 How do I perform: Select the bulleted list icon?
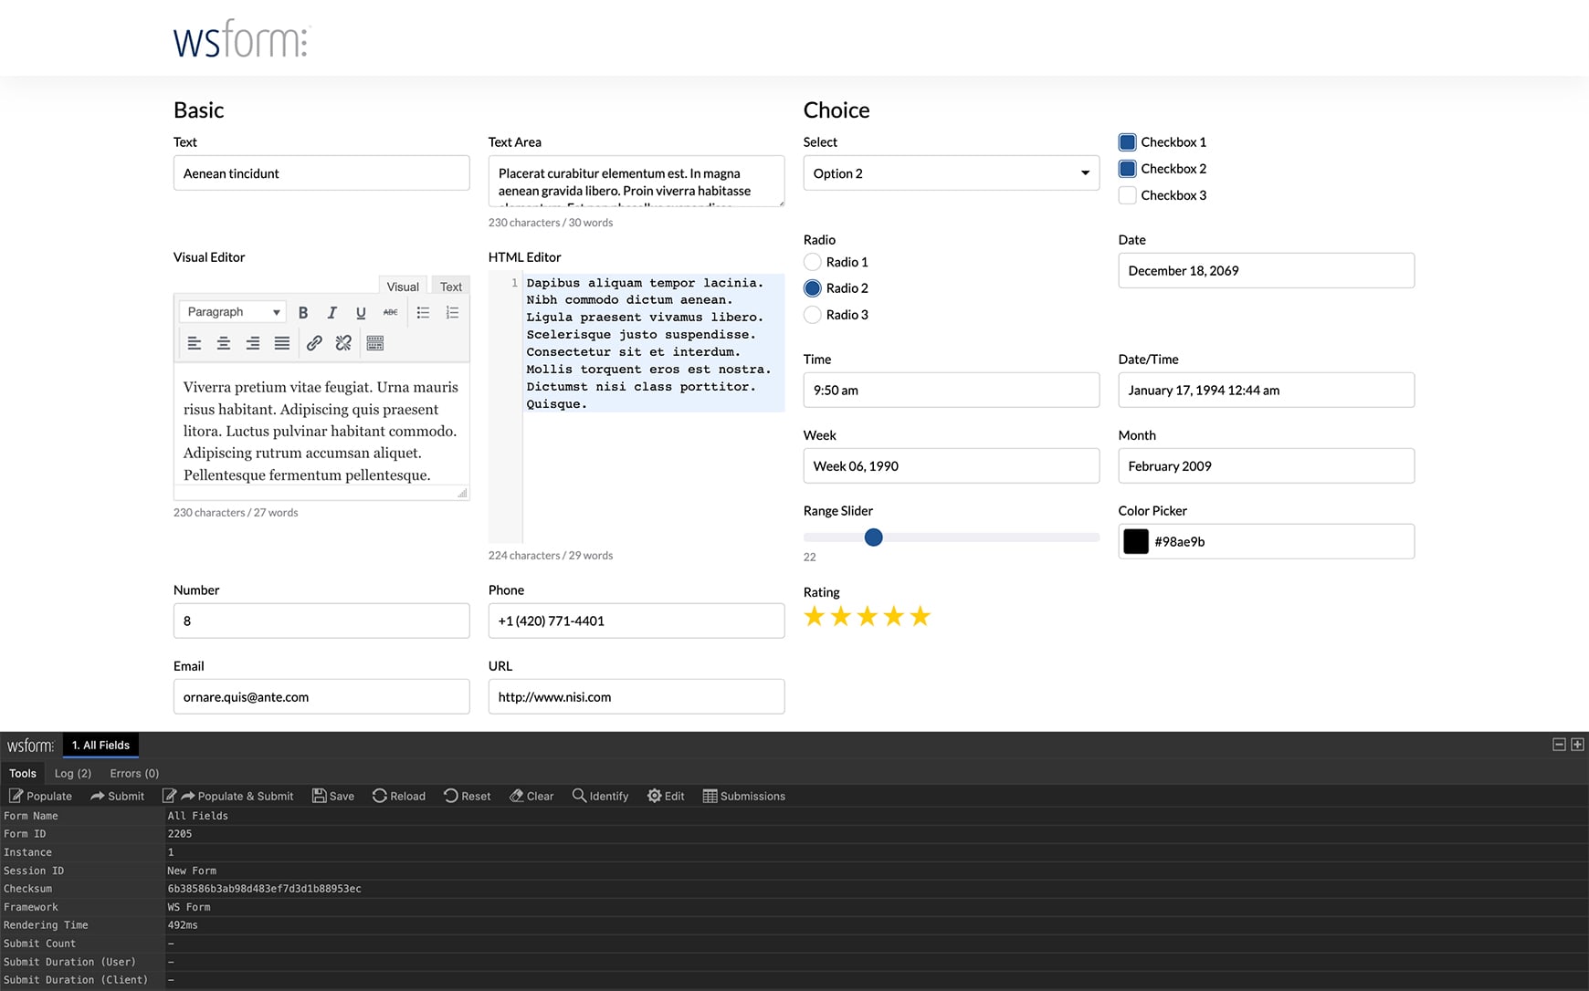(x=423, y=312)
